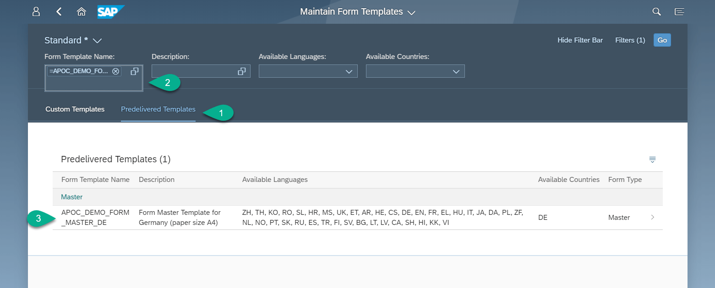Open the search magnifier icon
Viewport: 715px width, 288px height.
656,12
